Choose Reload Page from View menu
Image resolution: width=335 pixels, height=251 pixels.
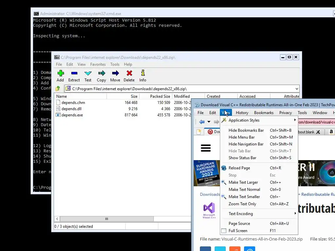pyautogui.click(x=259, y=168)
